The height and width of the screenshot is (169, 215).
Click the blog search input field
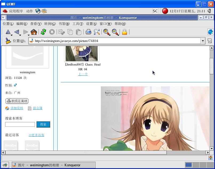(20, 124)
